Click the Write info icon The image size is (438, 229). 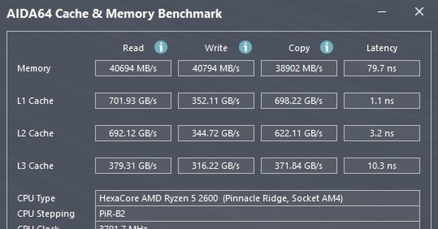(245, 47)
